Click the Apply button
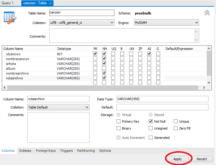The height and width of the screenshot is (165, 216). [x=178, y=159]
